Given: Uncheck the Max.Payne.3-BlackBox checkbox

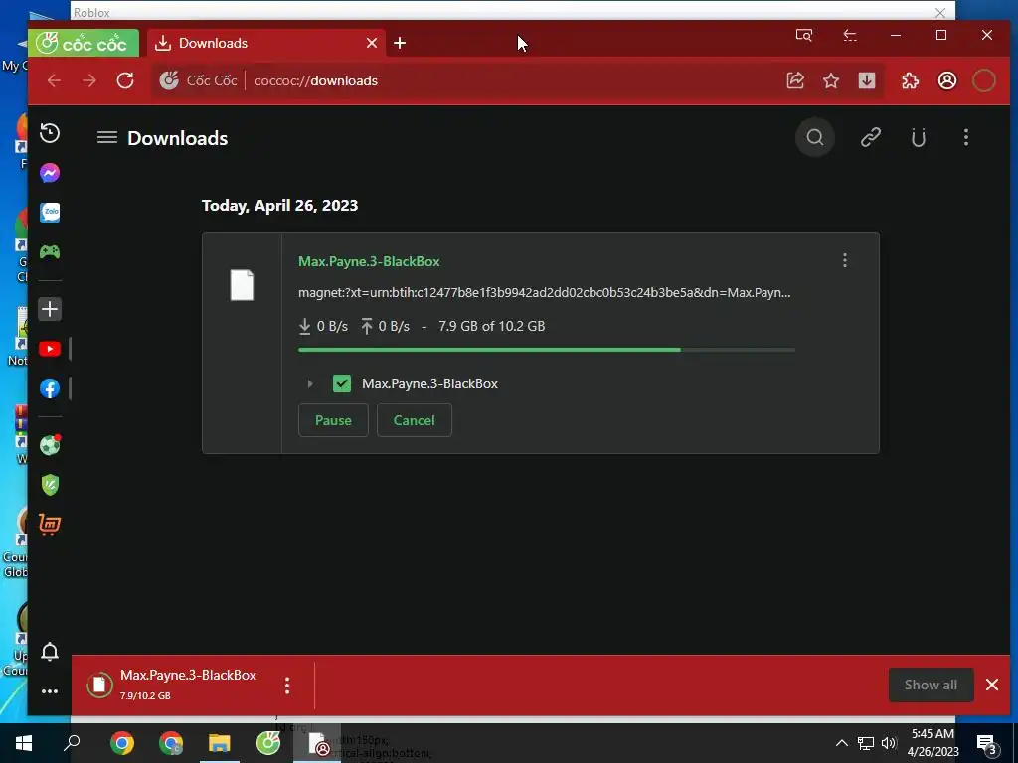Looking at the screenshot, I should pyautogui.click(x=342, y=383).
